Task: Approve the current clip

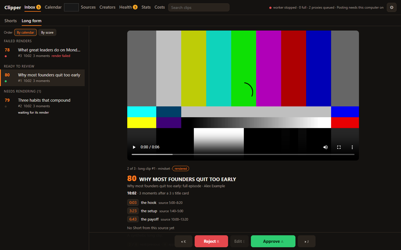Action: [x=273, y=241]
